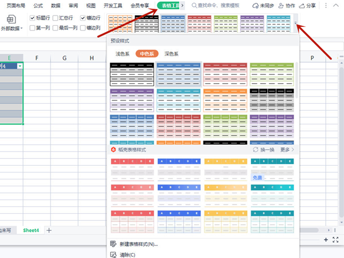Click the 协作 collaborate icon
The width and height of the screenshot is (344, 258).
coord(287,5)
